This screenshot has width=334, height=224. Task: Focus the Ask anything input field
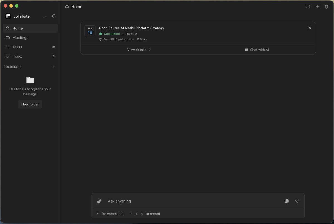point(193,201)
